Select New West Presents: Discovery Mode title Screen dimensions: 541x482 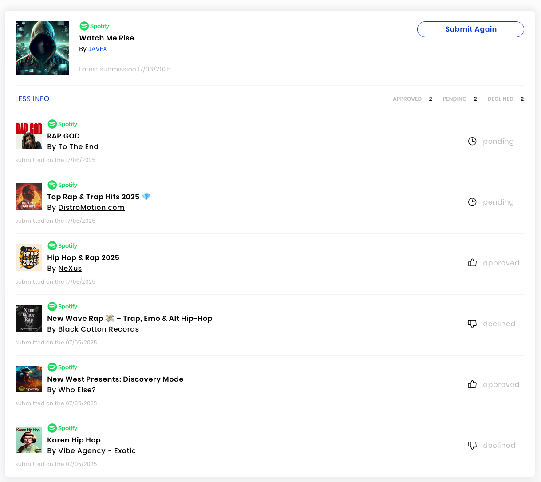pyautogui.click(x=115, y=379)
